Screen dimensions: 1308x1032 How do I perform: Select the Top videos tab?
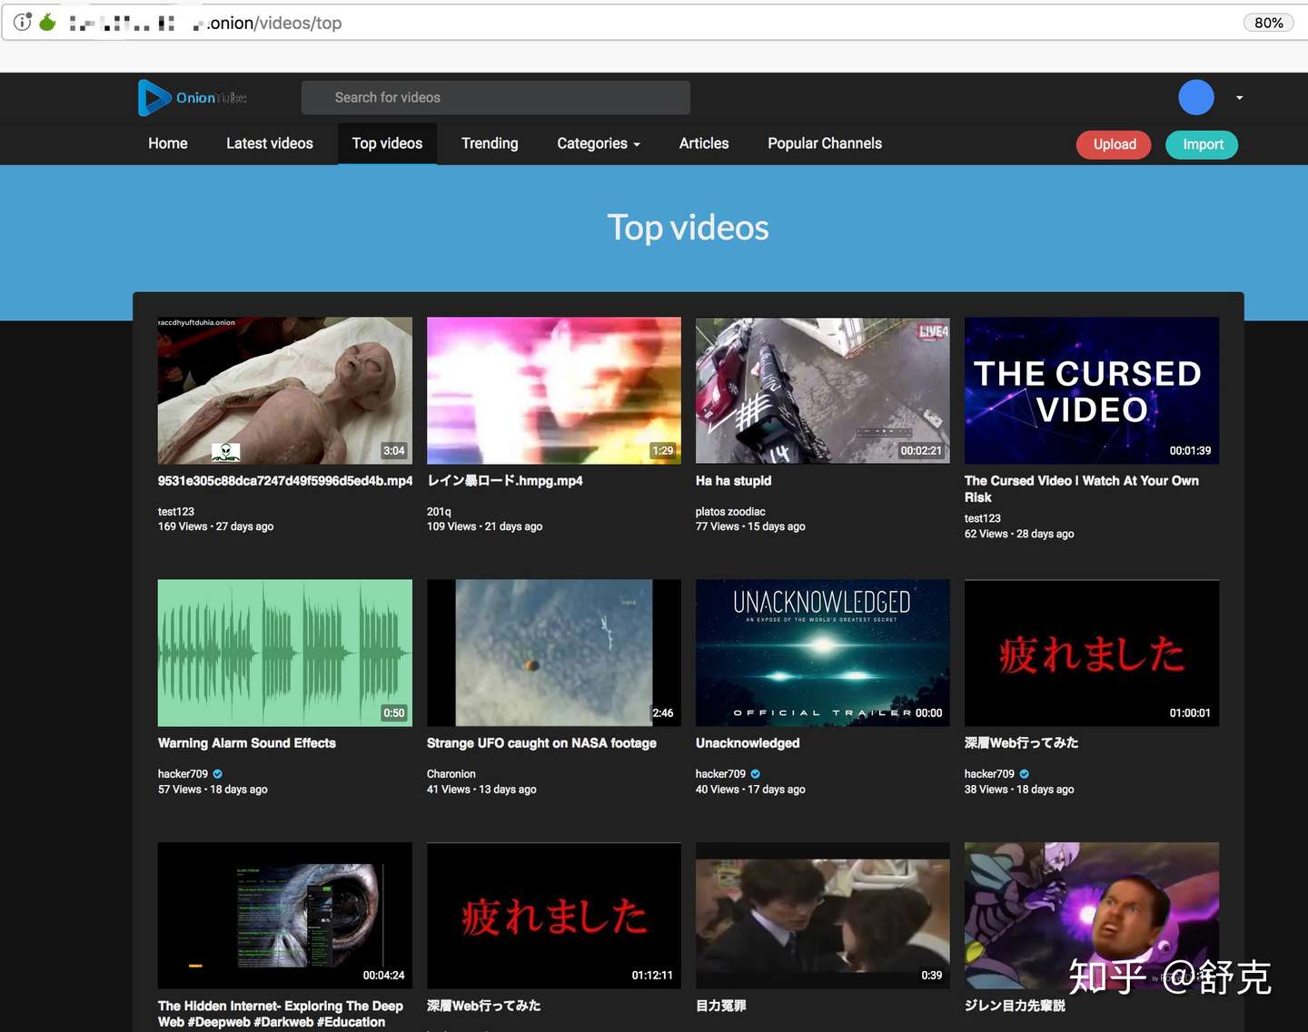tap(387, 143)
